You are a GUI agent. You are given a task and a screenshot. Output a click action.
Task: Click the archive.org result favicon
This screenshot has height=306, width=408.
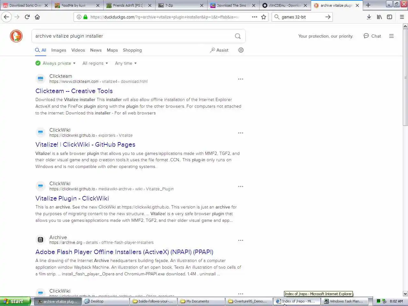(40, 240)
